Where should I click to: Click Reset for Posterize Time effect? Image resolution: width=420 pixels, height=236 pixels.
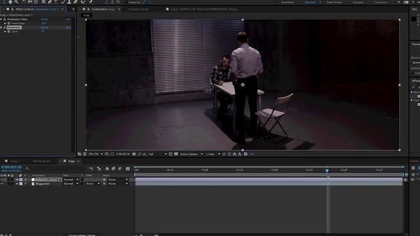tap(44, 19)
